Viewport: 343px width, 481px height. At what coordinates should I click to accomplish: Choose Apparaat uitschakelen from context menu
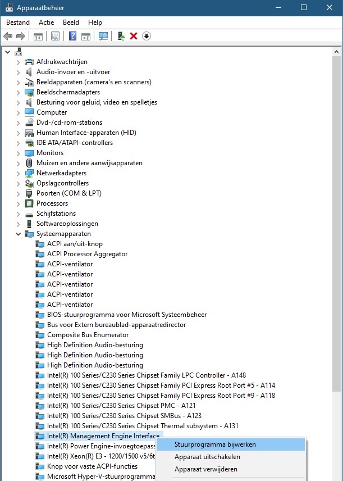pyautogui.click(x=231, y=457)
